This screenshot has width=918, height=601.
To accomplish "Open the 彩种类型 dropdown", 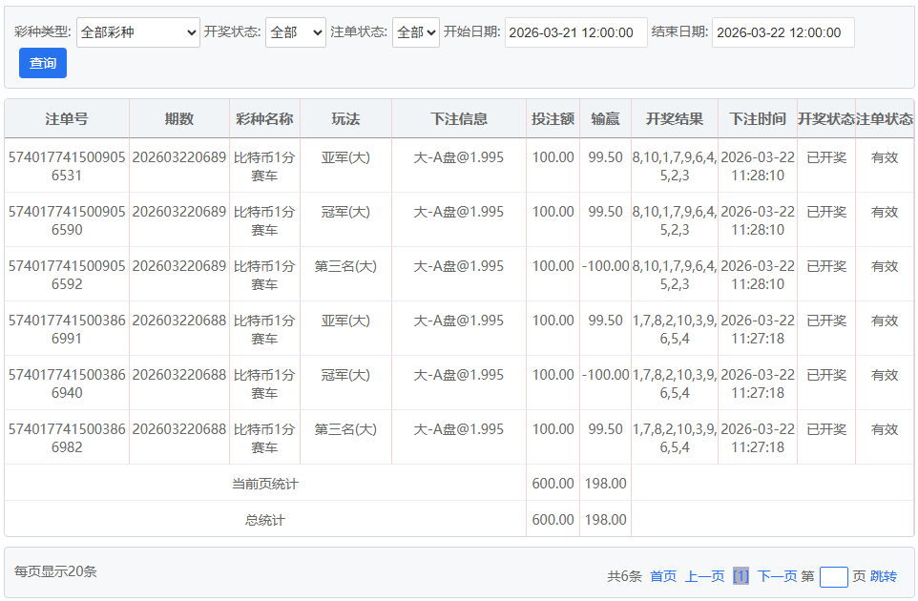I will pos(137,32).
